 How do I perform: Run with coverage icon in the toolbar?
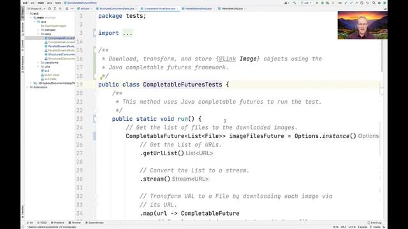coord(328,3)
